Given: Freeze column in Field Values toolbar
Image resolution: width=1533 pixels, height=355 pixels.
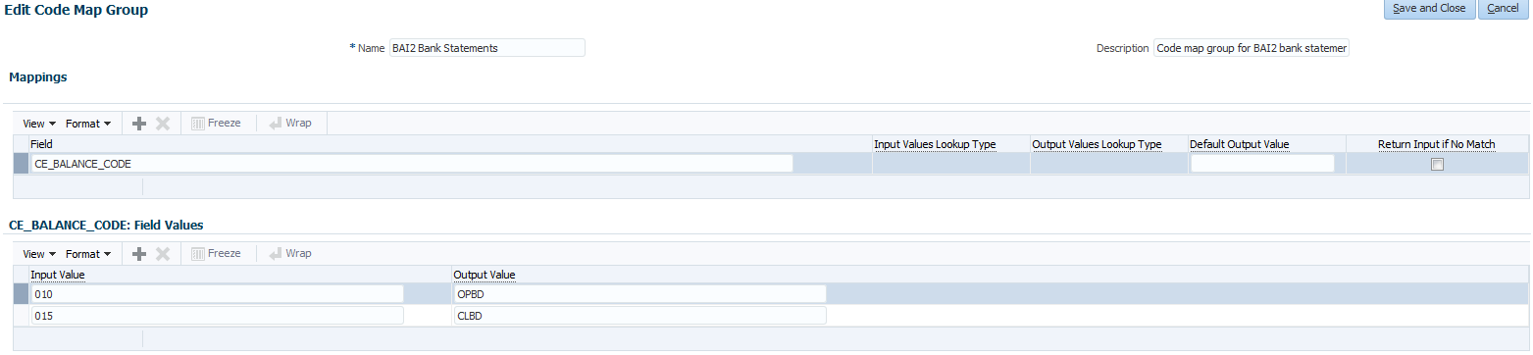Looking at the screenshot, I should click(x=215, y=253).
